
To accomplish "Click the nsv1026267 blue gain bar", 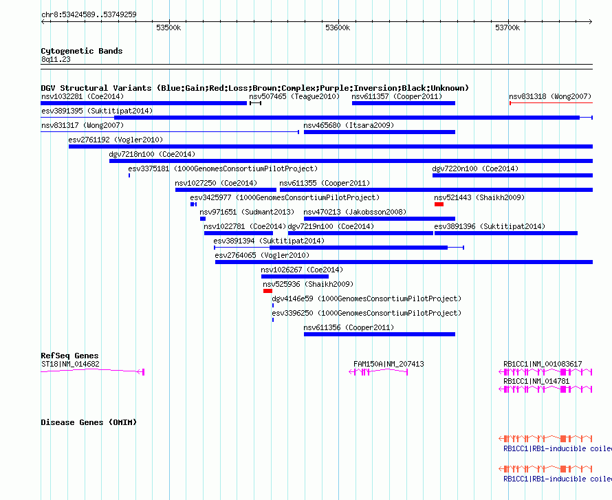I will (295, 276).
